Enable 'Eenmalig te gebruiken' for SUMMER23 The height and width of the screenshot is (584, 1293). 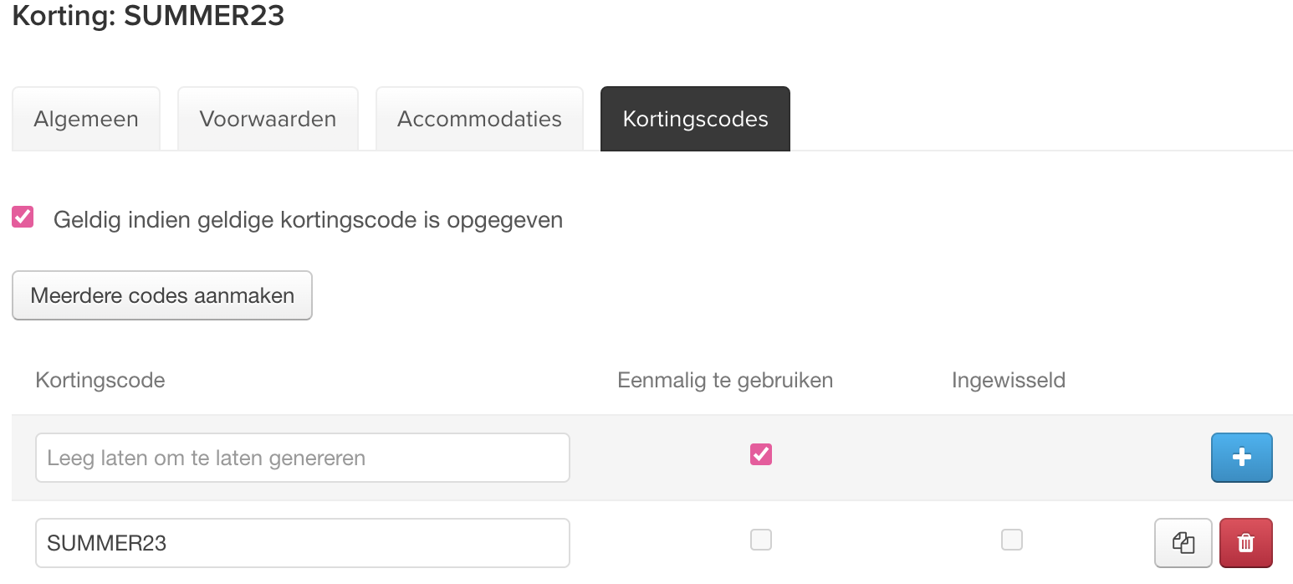click(761, 540)
